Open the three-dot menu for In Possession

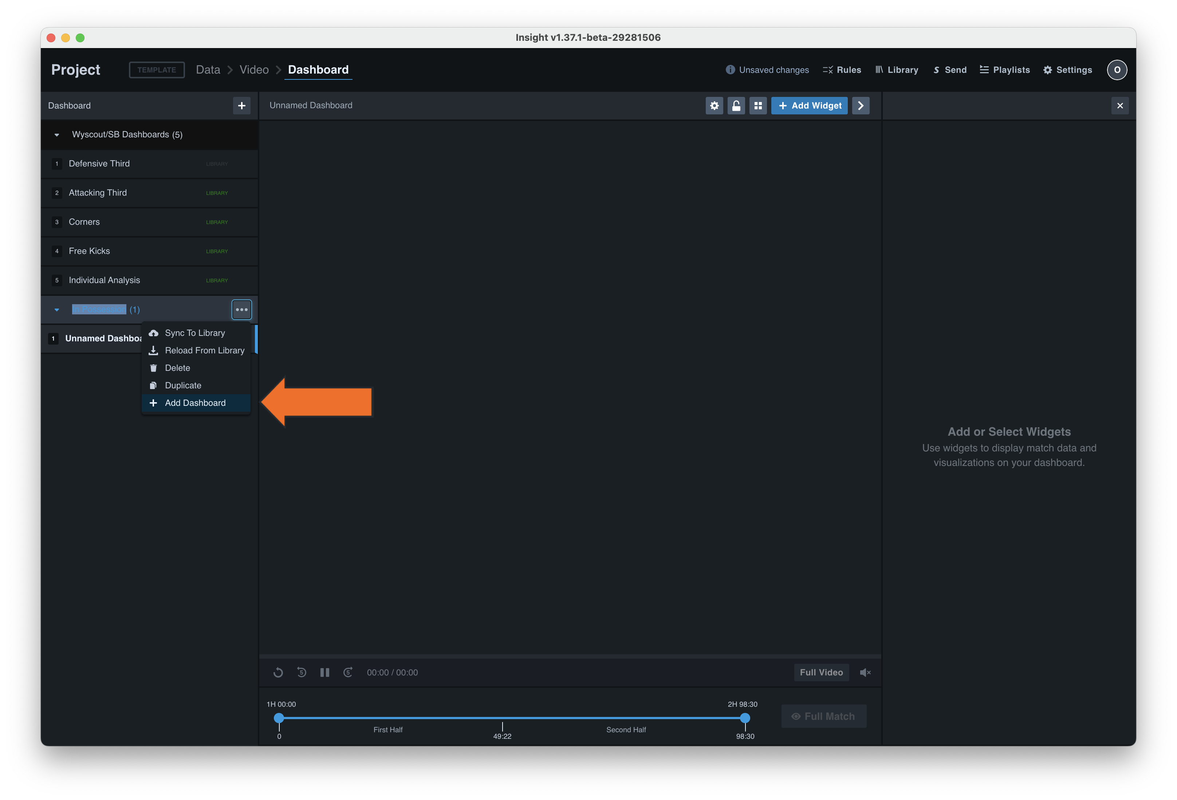241,310
